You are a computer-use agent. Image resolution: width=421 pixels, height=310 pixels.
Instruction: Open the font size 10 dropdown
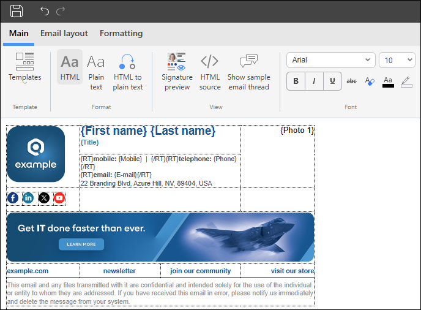[397, 60]
